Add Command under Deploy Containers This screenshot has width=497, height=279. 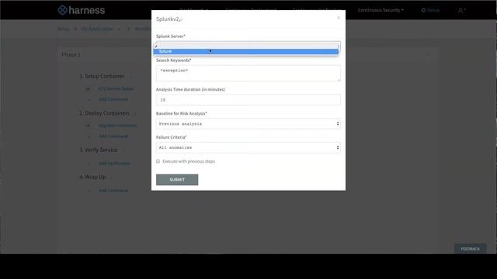coord(113,136)
